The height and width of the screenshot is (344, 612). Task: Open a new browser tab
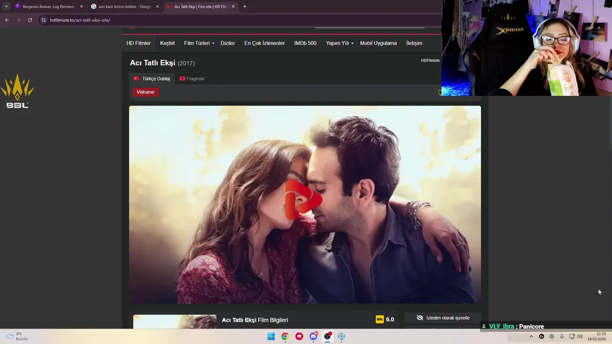245,7
